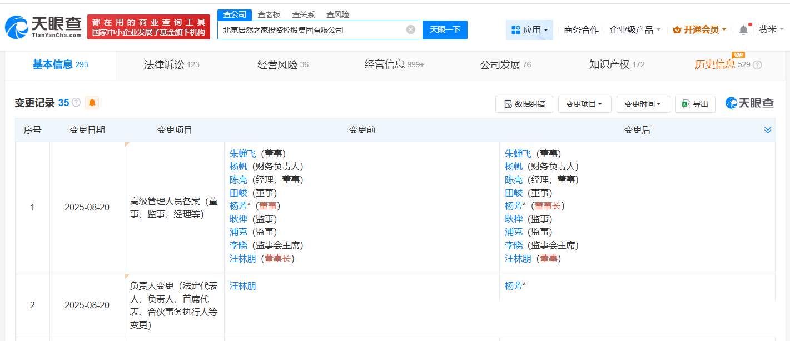Open the 变更项目 filter dropdown
Viewport: 790px width, 341px height.
coord(584,104)
